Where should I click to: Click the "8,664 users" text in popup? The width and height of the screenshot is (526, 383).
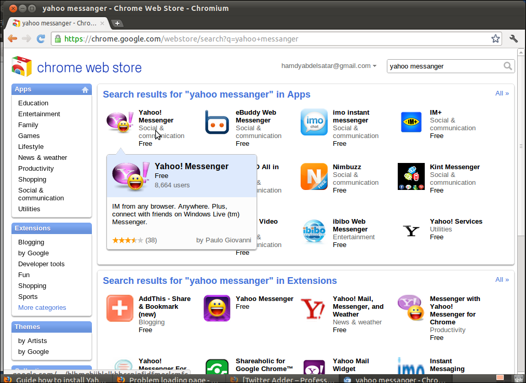[x=172, y=185]
